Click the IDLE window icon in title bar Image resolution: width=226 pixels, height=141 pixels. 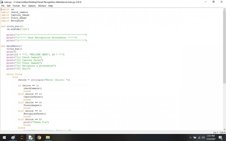pos(2,2)
